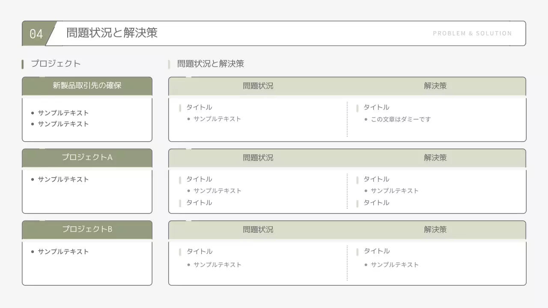This screenshot has width=548, height=308.
Task: Click the "PROBLEM & SOLUTION" header text
Action: point(473,33)
